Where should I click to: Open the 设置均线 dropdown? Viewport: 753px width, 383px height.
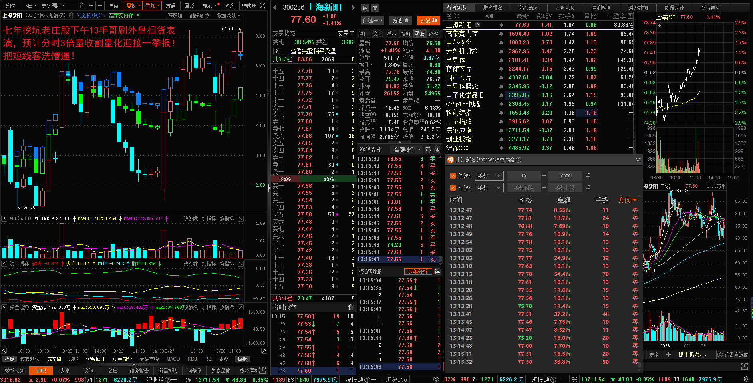[228, 15]
